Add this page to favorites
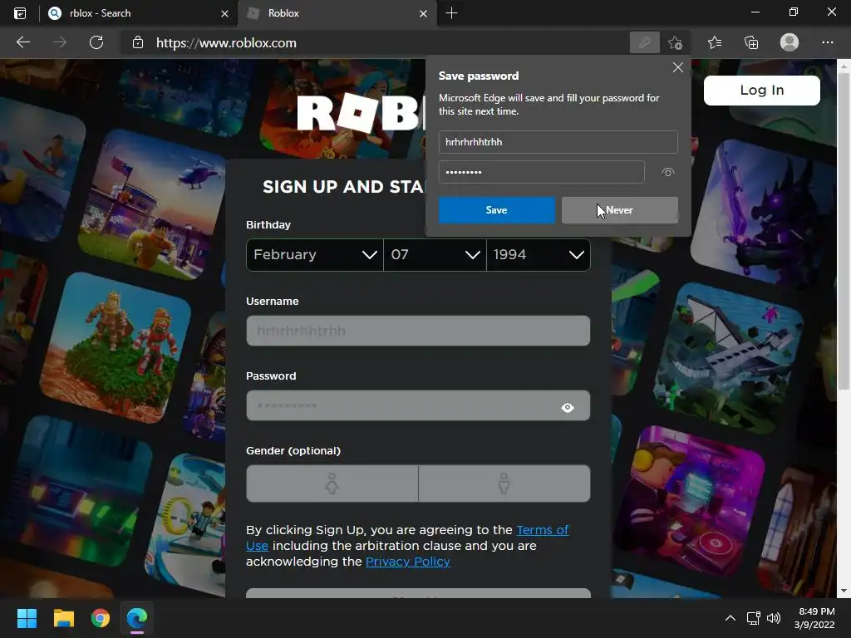Image resolution: width=851 pixels, height=638 pixels. (675, 42)
